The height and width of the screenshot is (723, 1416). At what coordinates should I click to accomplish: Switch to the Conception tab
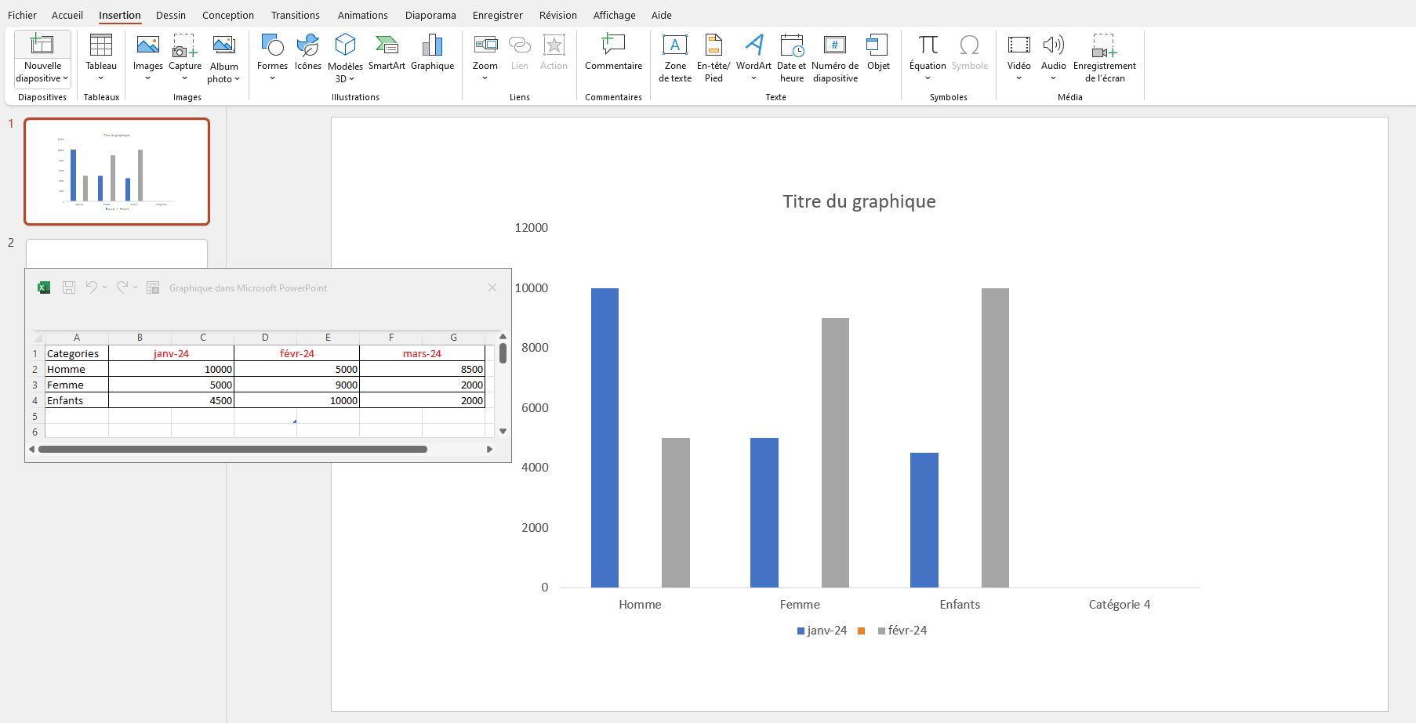pyautogui.click(x=227, y=15)
